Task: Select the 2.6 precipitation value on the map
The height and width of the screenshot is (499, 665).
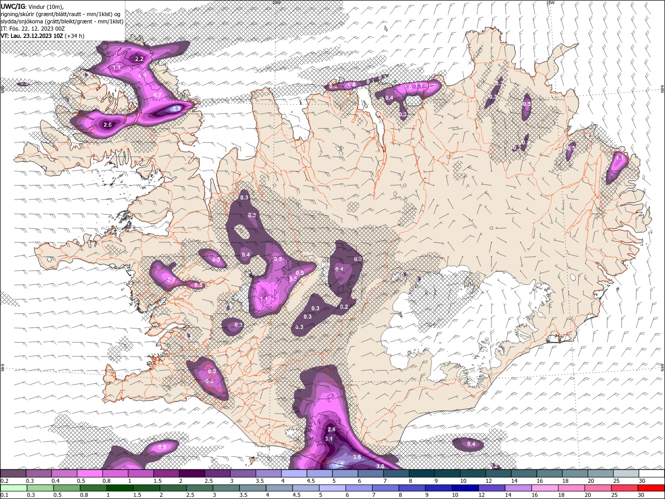Action: tap(108, 125)
